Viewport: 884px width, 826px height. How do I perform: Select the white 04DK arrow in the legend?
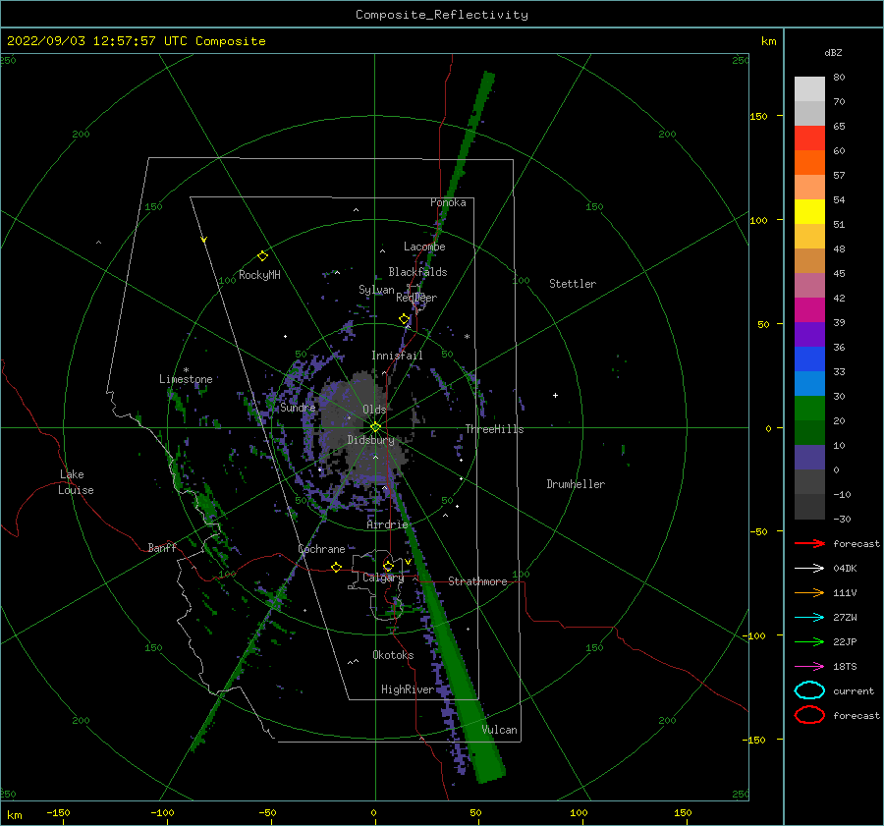tap(809, 568)
